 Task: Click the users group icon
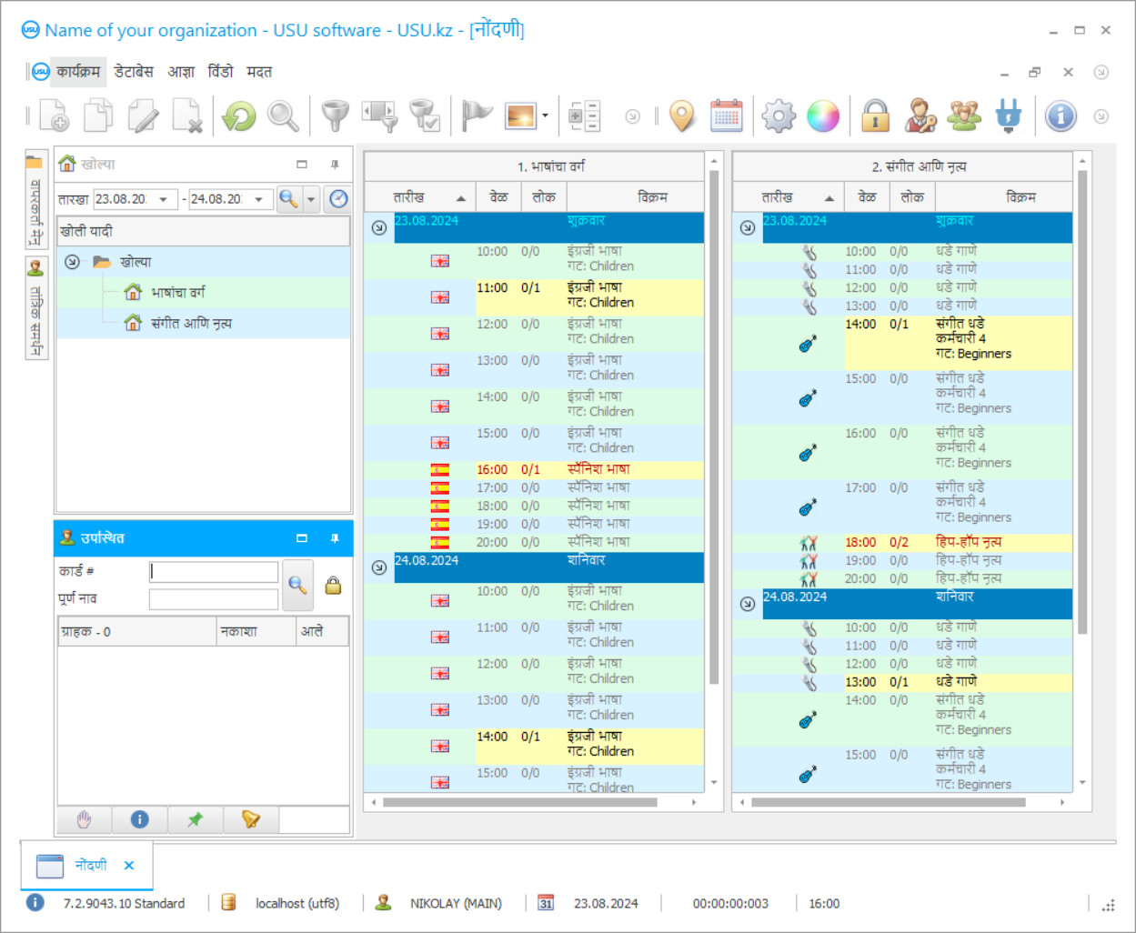[x=964, y=115]
